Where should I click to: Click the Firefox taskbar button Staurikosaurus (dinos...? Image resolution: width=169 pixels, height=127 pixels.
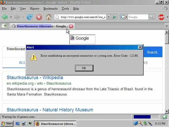click(x=55, y=124)
